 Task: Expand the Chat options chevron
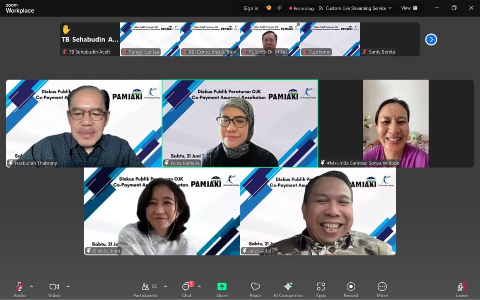click(199, 286)
